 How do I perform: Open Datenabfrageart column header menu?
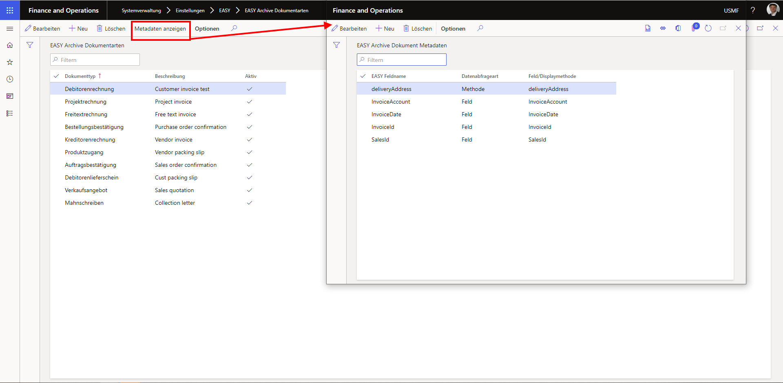480,76
